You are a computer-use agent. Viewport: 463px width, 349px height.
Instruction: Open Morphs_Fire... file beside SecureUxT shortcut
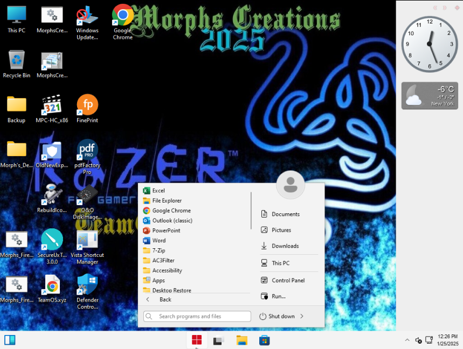17,244
